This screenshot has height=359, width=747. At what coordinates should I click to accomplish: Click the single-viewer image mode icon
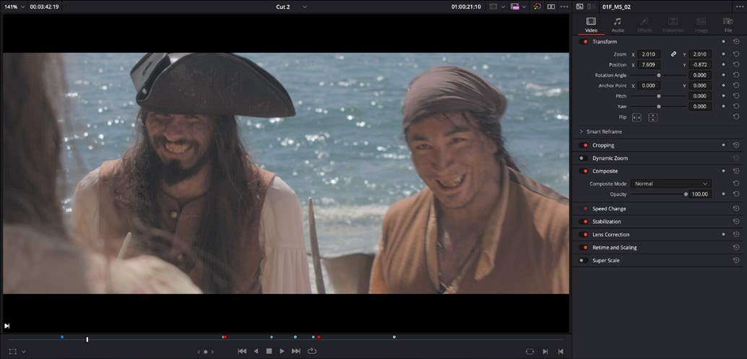coord(580,7)
